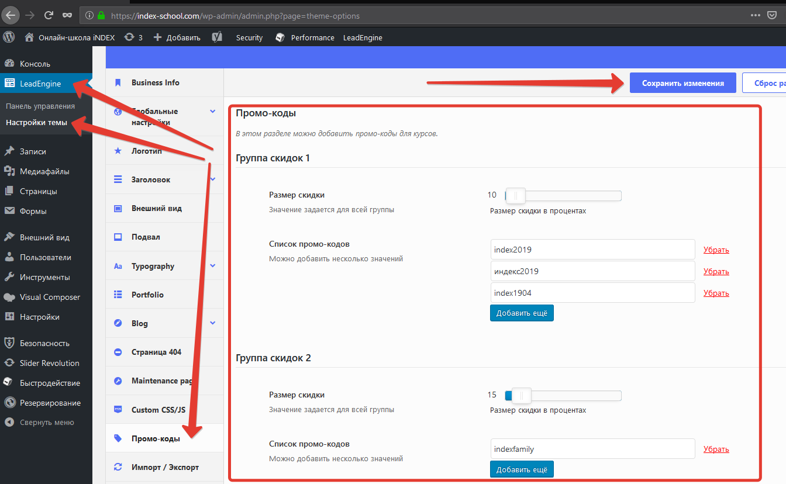Reload the page with browser refresh icon
Screen dimensions: 786x484
[49, 15]
